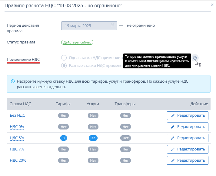Edit the Без НДС row
Screen dimensions: 216x176
[188, 116]
